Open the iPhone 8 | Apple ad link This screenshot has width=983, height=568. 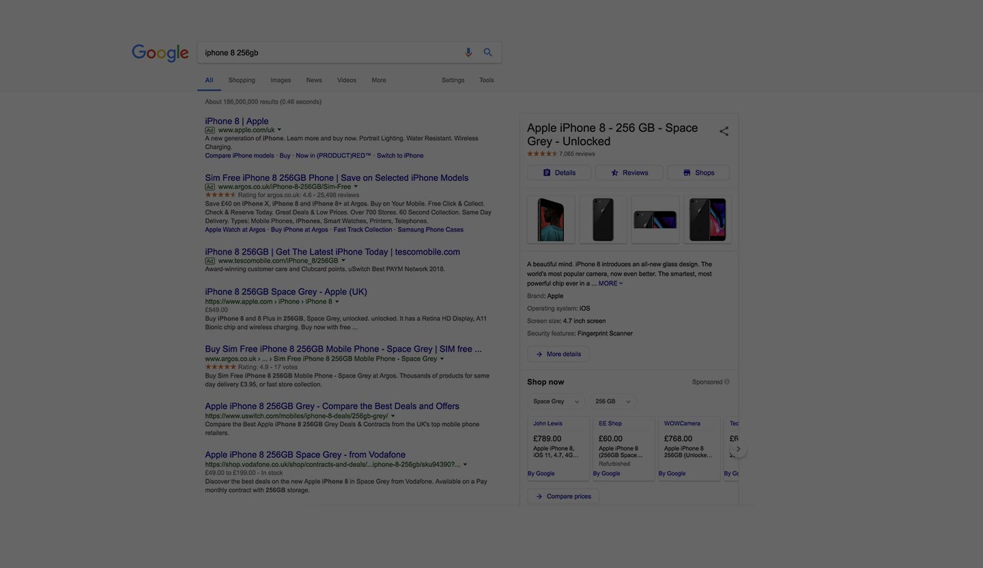point(237,121)
